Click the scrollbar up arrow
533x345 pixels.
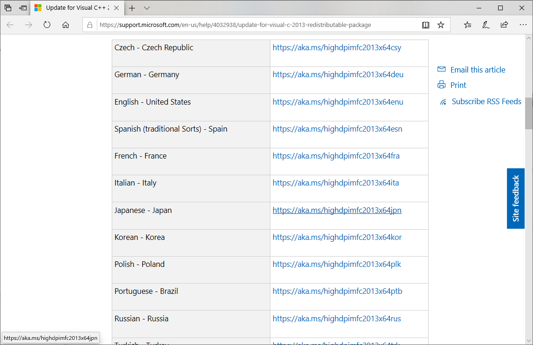[529, 39]
